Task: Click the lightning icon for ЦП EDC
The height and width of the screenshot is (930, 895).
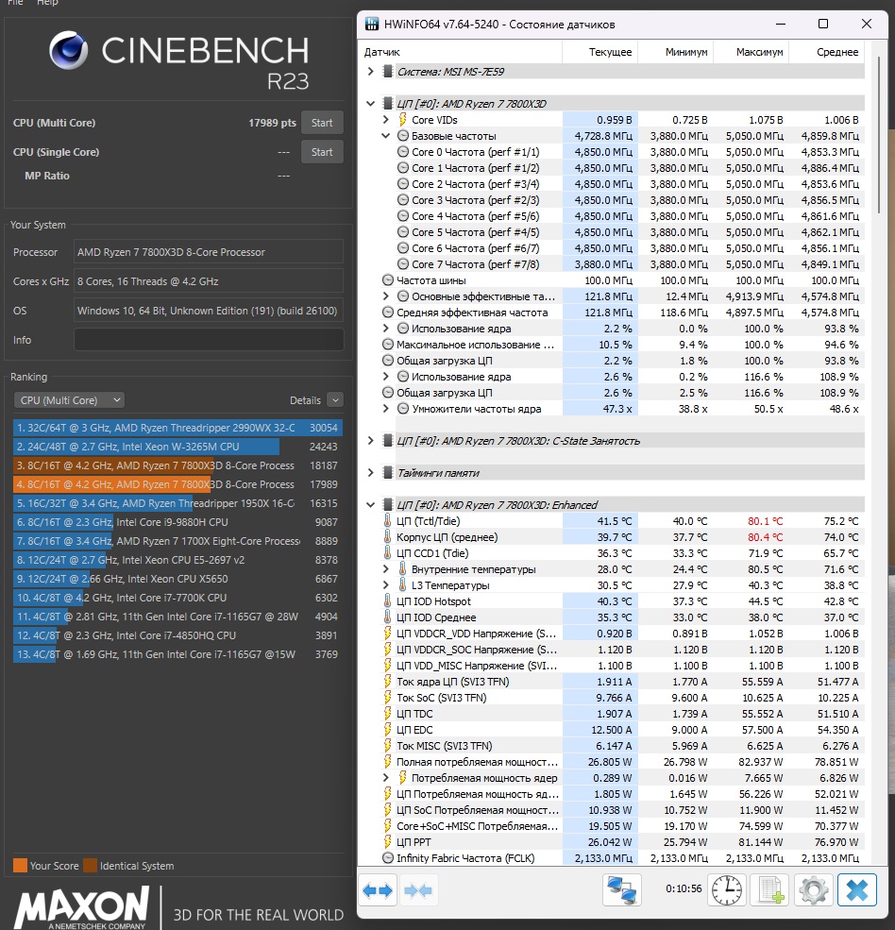Action: tap(387, 730)
